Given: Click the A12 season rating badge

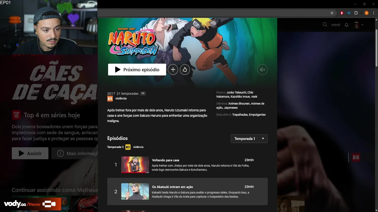Looking at the screenshot, I should point(128,147).
